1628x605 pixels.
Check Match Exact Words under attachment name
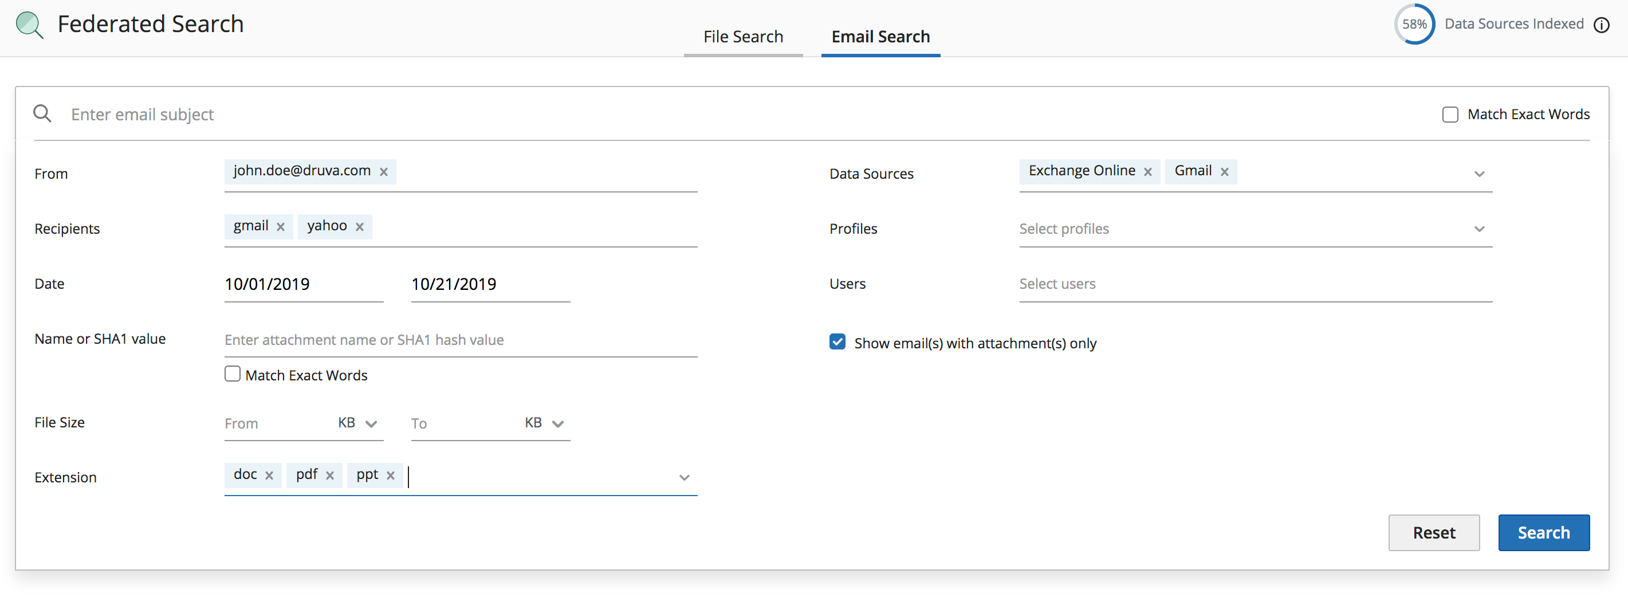(x=233, y=374)
